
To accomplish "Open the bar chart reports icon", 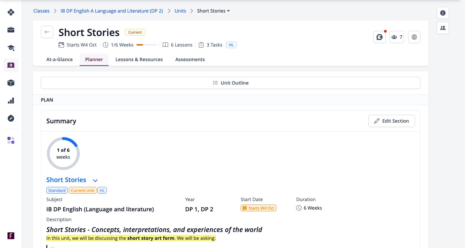I will (x=11, y=101).
